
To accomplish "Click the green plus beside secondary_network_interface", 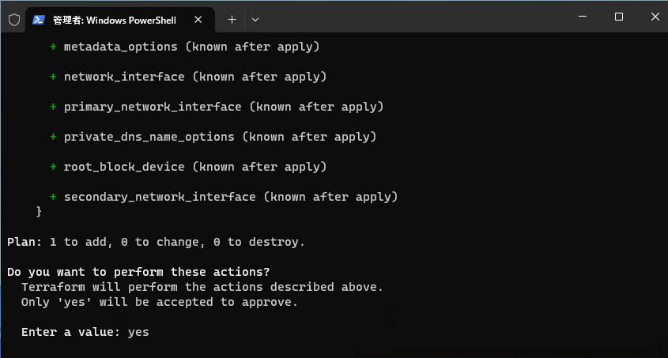I will pyautogui.click(x=53, y=197).
